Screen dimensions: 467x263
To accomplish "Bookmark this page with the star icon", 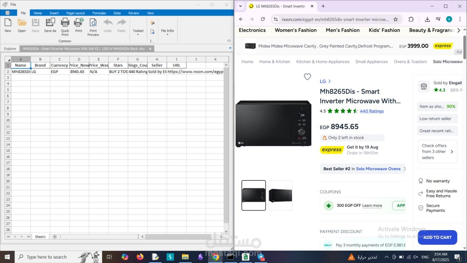I will pos(395,19).
